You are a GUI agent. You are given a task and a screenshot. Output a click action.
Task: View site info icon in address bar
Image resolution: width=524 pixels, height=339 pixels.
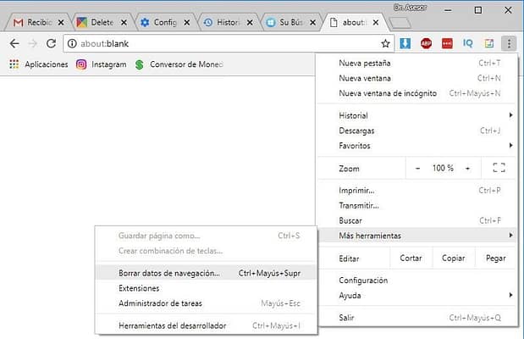[72, 43]
